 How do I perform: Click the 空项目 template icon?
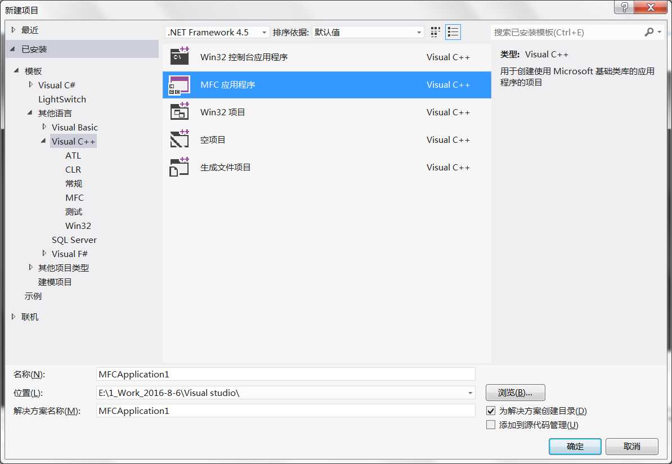(x=180, y=139)
